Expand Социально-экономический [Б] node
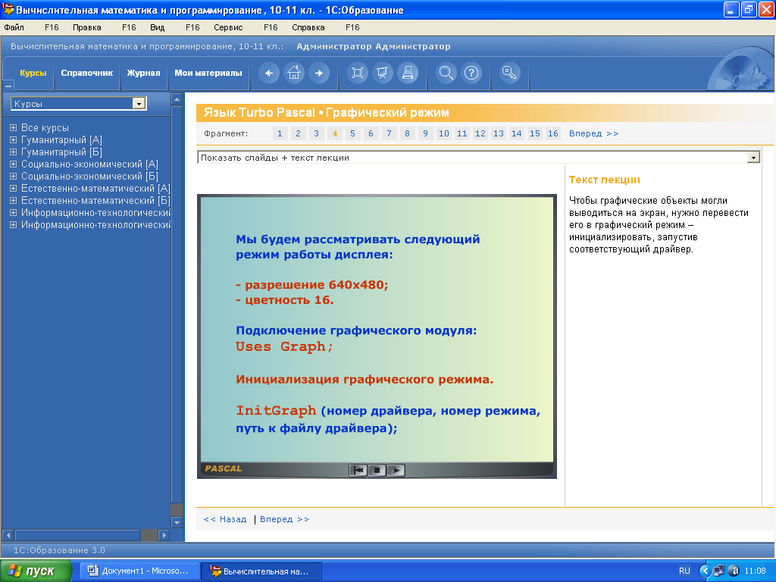776x582 pixels. (14, 176)
